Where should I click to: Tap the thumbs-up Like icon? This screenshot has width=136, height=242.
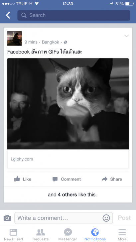(17, 179)
